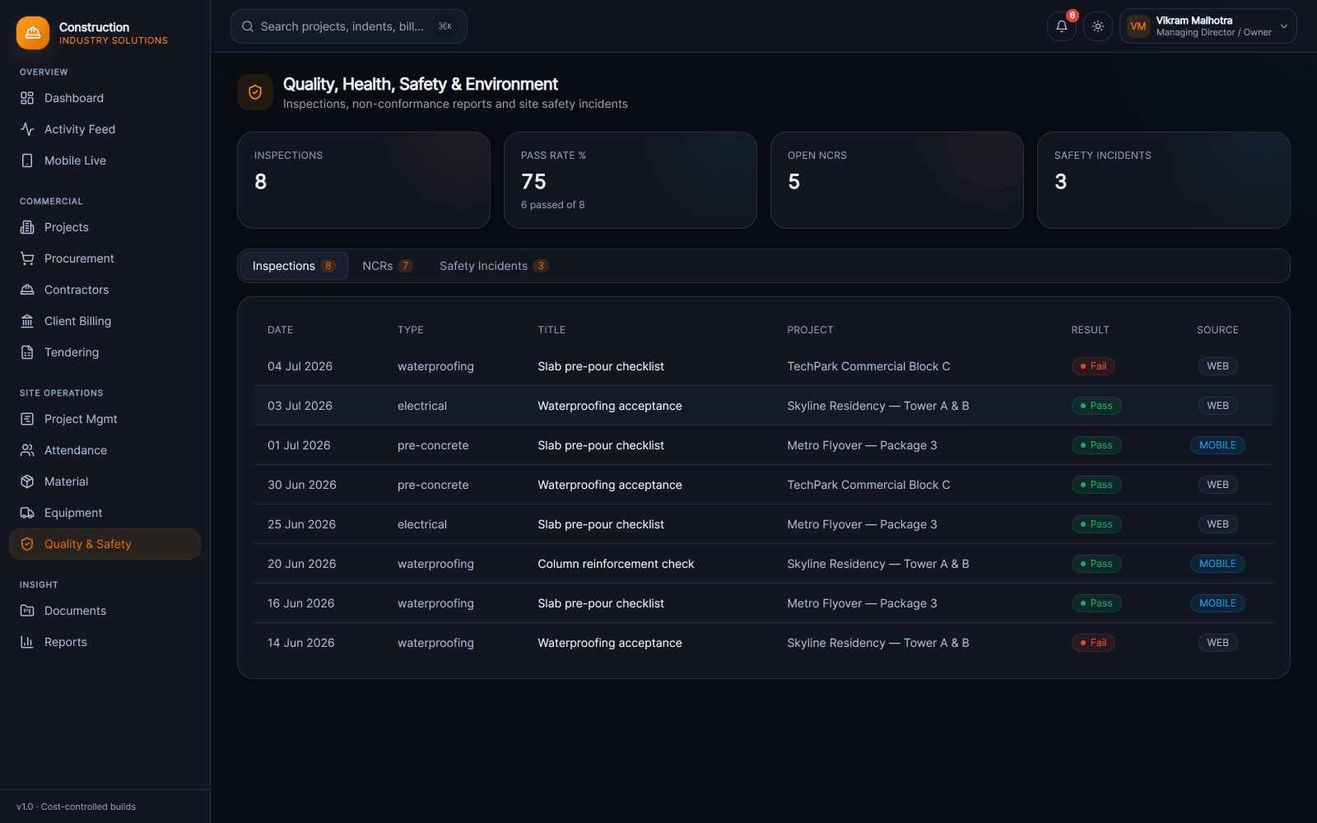This screenshot has height=823, width=1317.
Task: Click the Quality & Safety shield icon
Action: click(x=27, y=544)
